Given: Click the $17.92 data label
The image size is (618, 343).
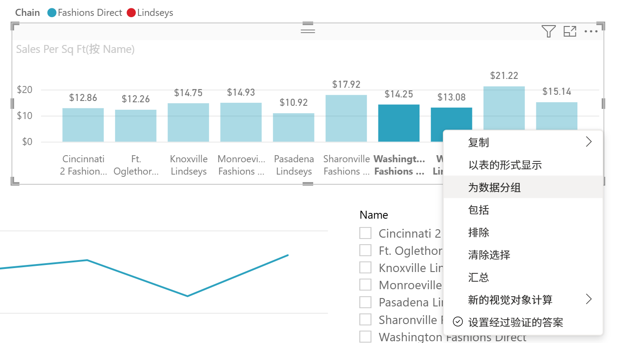Looking at the screenshot, I should [x=346, y=84].
